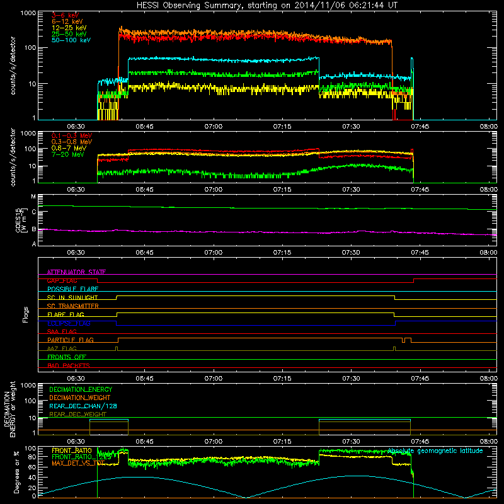Select the orange 6-12 keV legend label

(x=67, y=21)
